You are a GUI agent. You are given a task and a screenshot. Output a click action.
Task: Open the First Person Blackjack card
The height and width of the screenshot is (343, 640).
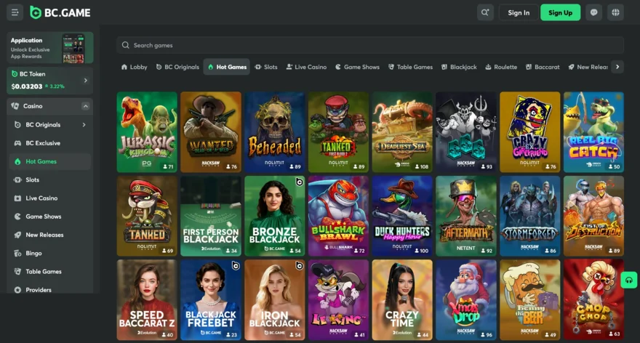point(211,216)
